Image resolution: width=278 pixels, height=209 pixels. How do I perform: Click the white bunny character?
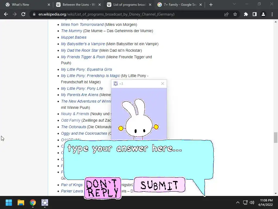click(138, 119)
